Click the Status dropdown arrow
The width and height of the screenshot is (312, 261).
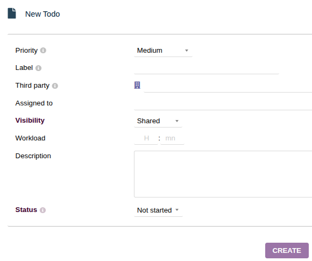176,210
